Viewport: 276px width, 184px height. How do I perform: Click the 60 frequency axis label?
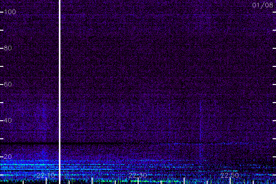click(x=8, y=84)
